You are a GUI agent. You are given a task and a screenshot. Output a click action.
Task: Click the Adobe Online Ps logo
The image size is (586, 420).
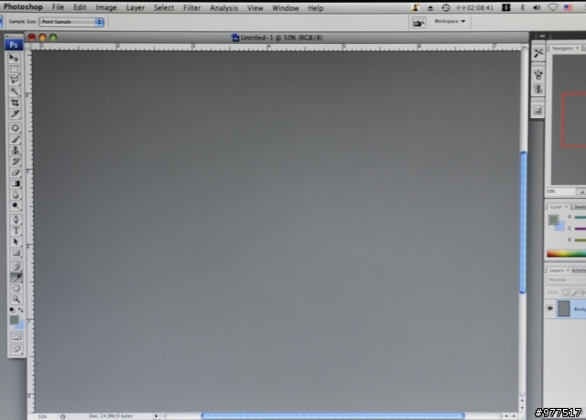coord(14,45)
